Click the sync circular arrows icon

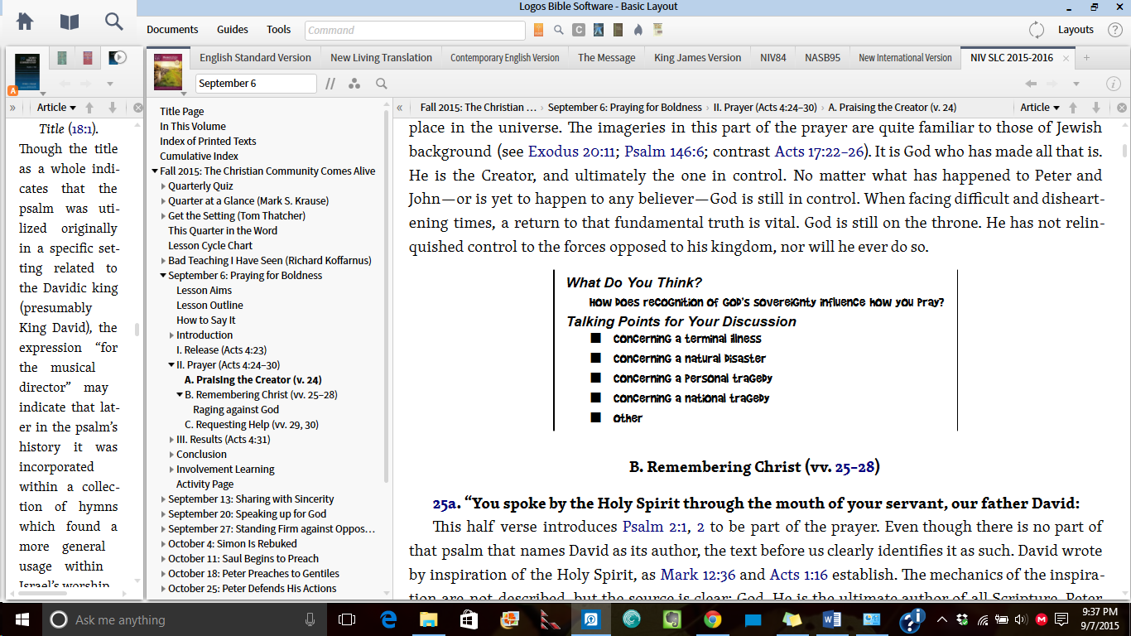[1037, 30]
